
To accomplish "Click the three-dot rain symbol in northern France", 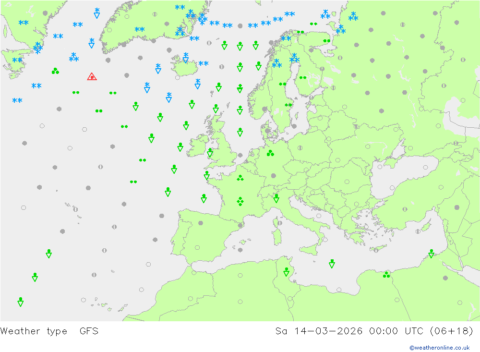I will point(240,178).
